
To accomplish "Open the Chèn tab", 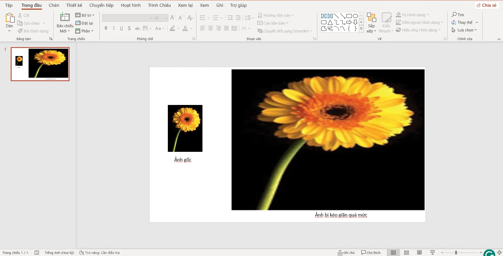I will pos(54,5).
